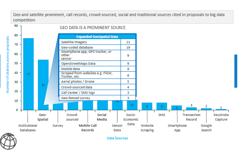Click the y-axis tick label 50
The height and width of the screenshot is (152, 238).
[x=16, y=63]
